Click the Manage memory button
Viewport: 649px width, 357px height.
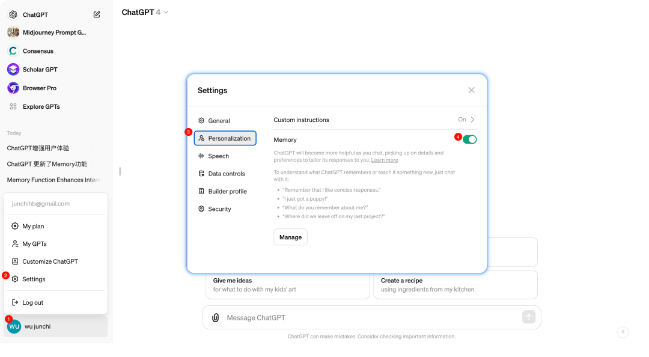(290, 237)
